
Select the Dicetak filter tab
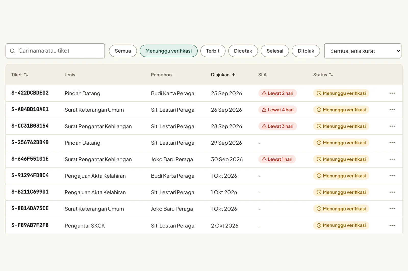tap(243, 51)
